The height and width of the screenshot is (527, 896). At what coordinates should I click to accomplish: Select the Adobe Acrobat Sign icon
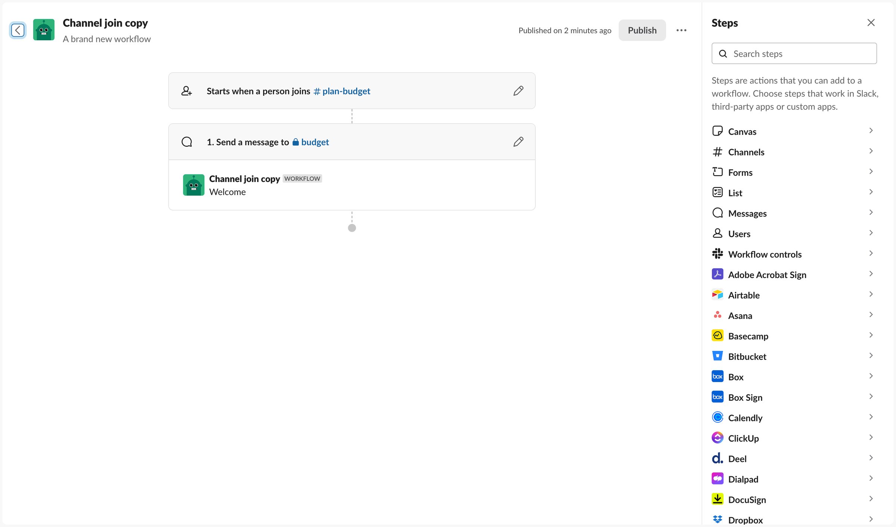pos(718,274)
